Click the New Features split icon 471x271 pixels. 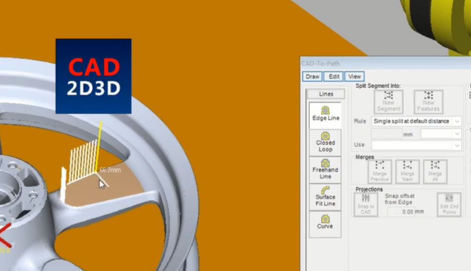coord(428,102)
